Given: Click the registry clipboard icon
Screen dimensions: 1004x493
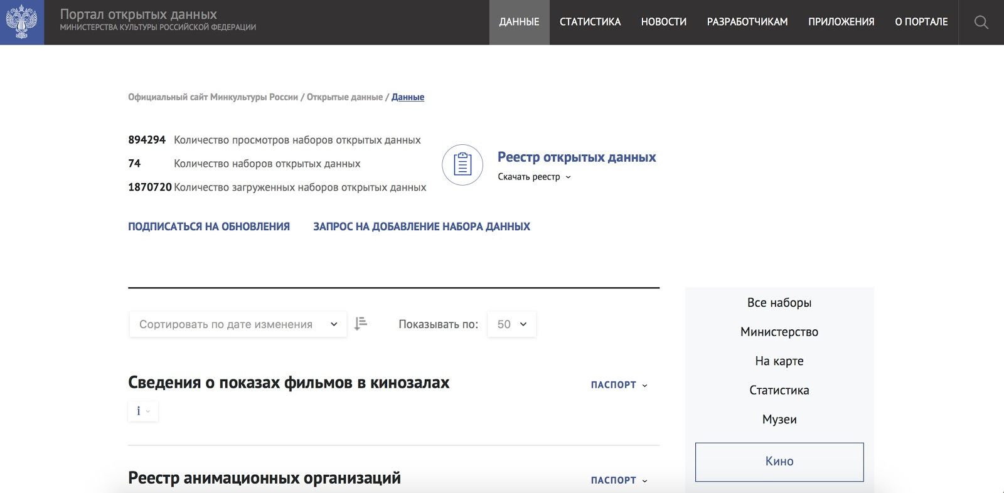Looking at the screenshot, I should [x=462, y=165].
